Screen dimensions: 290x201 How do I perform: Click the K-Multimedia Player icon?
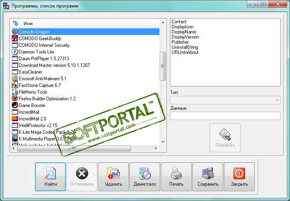point(15,138)
